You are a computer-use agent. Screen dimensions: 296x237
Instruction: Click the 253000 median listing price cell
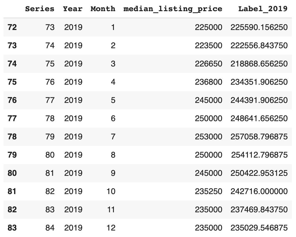pos(208,137)
